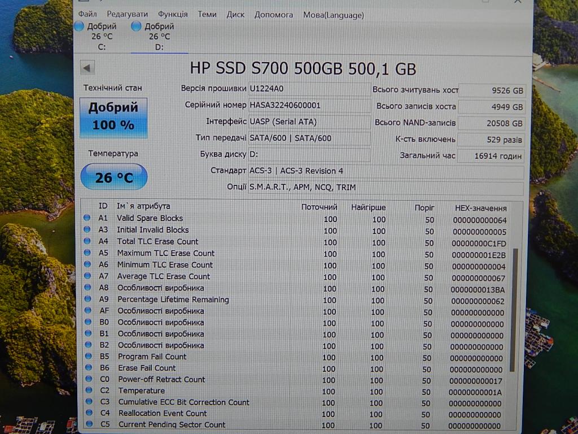The image size is (578, 434).
Task: Open the Редагувати menu
Action: tap(127, 14)
